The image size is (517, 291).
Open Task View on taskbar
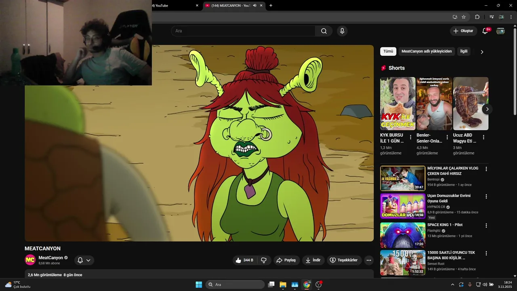271,285
